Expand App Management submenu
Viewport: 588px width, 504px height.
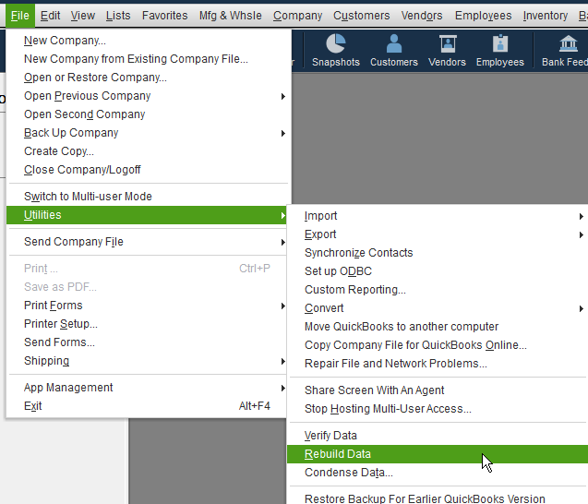coord(147,388)
